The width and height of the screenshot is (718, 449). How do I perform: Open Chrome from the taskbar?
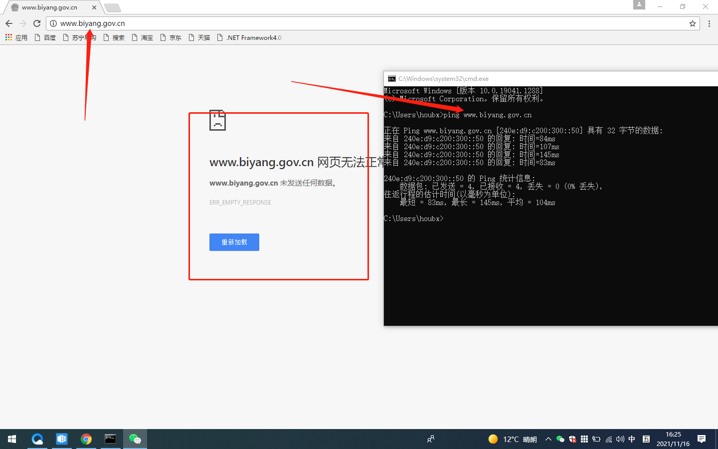pyautogui.click(x=86, y=439)
